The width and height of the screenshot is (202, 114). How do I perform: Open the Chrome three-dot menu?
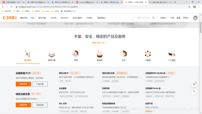coord(199,7)
